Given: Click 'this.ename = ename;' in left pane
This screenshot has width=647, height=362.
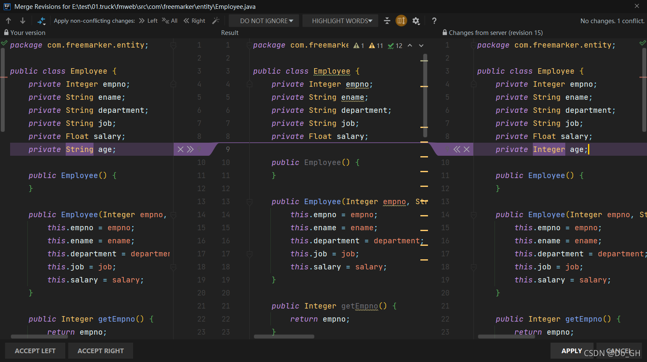Looking at the screenshot, I should (91, 241).
